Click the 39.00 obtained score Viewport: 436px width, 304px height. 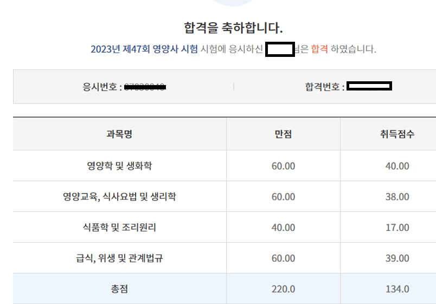pyautogui.click(x=397, y=258)
